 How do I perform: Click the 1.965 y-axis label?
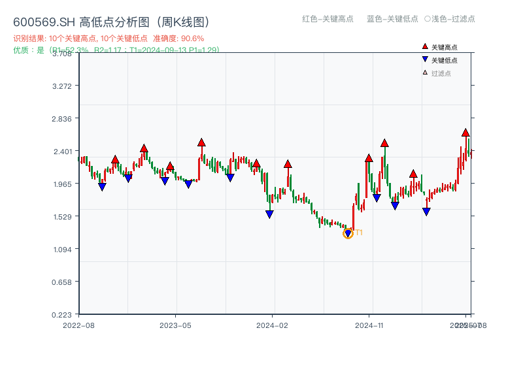point(62,184)
